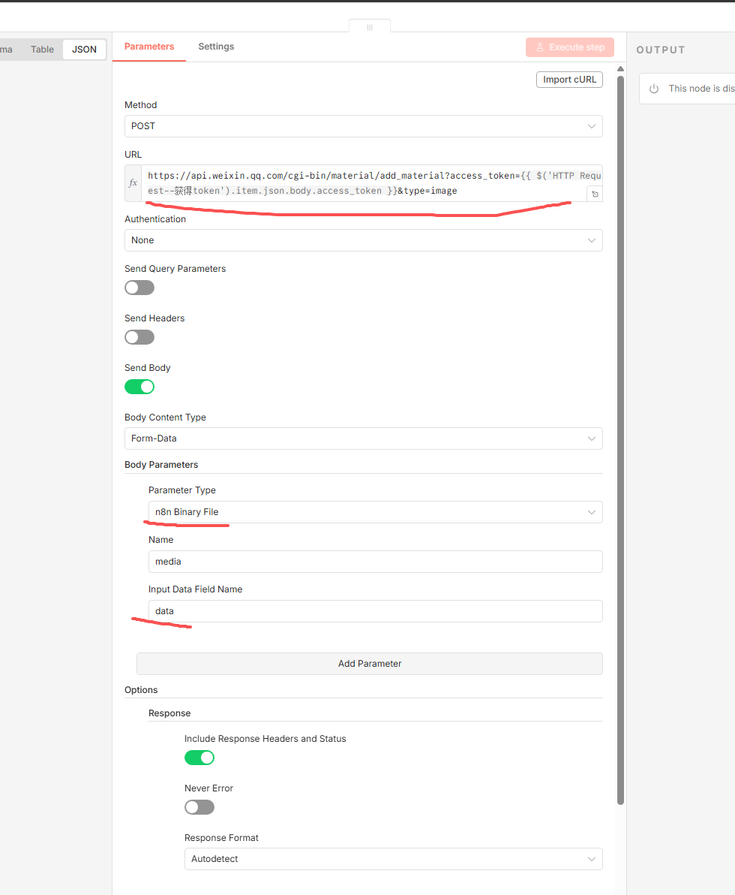Disable the Send Body toggle
The height and width of the screenshot is (895, 735).
pos(139,387)
